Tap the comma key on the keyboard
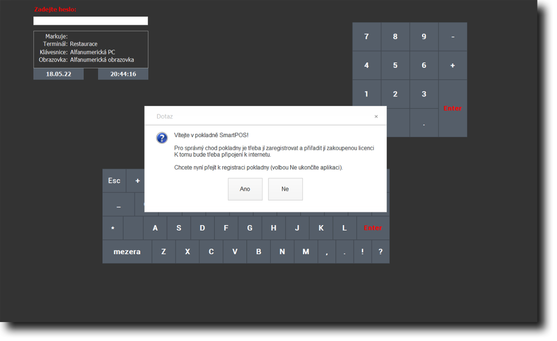This screenshot has width=557, height=341. tap(327, 252)
